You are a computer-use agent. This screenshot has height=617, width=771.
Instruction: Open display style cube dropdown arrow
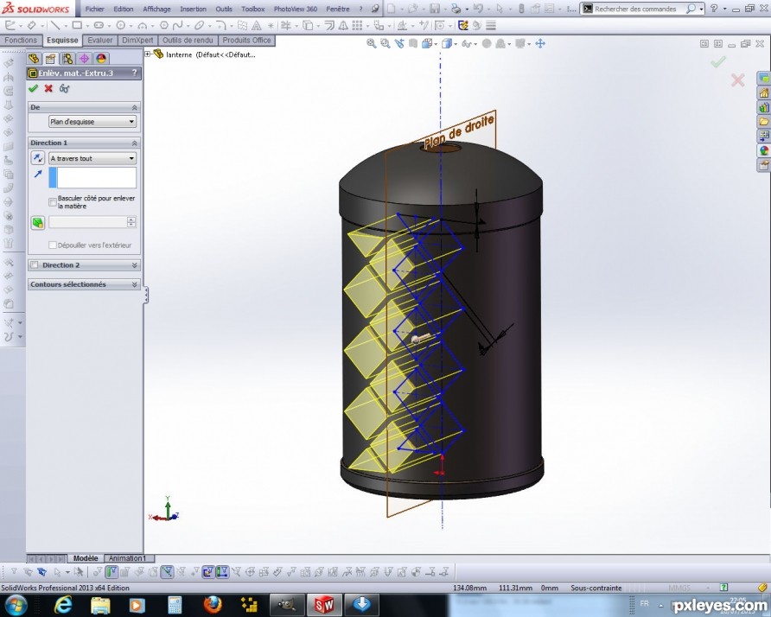pos(456,44)
